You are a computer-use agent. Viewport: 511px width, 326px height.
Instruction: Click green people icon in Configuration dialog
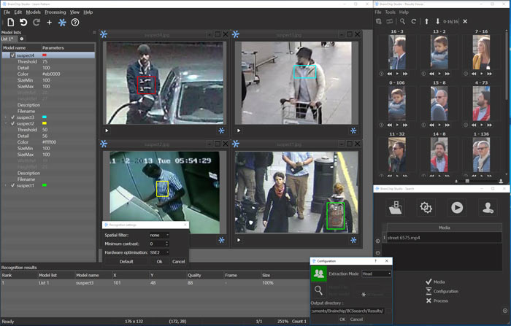tap(319, 273)
